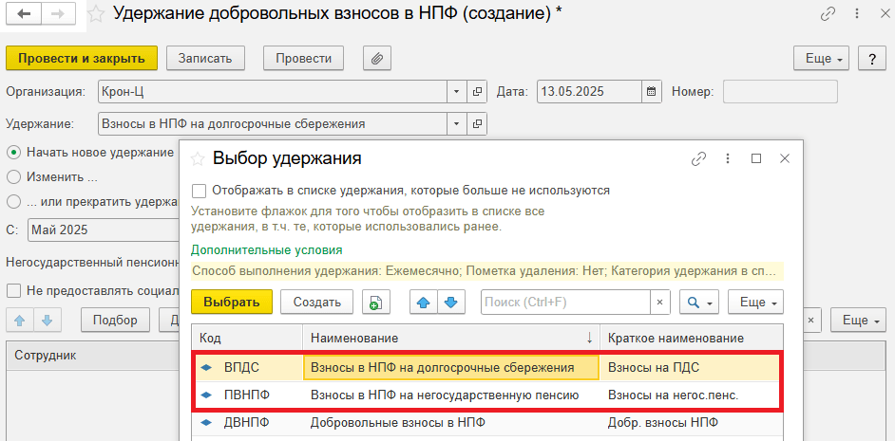Click the paperclip attachments icon

click(x=377, y=58)
